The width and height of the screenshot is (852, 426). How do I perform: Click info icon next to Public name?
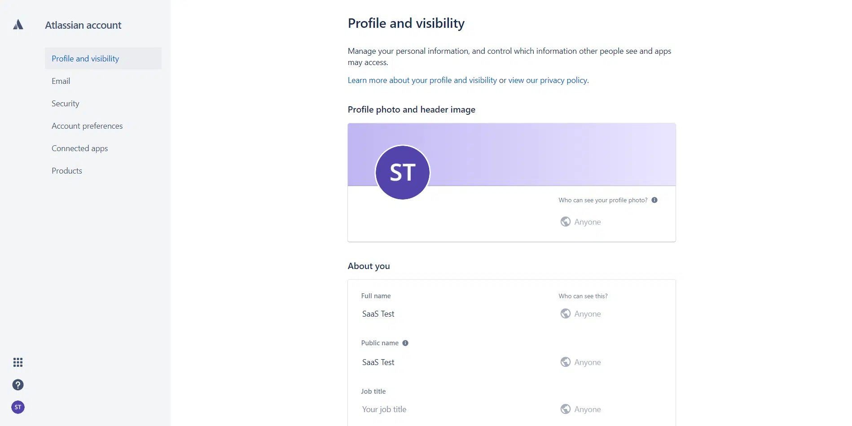point(405,343)
